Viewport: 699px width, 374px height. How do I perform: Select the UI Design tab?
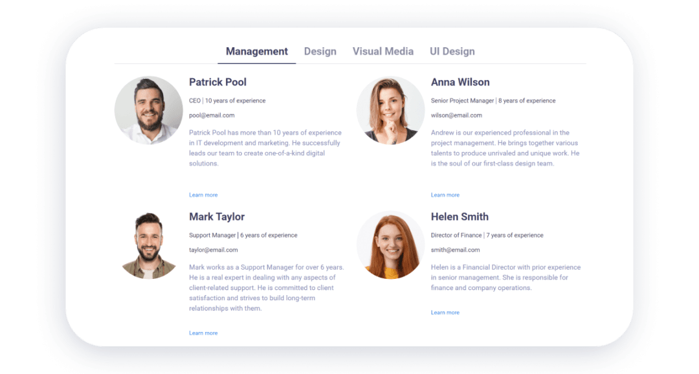pos(452,51)
